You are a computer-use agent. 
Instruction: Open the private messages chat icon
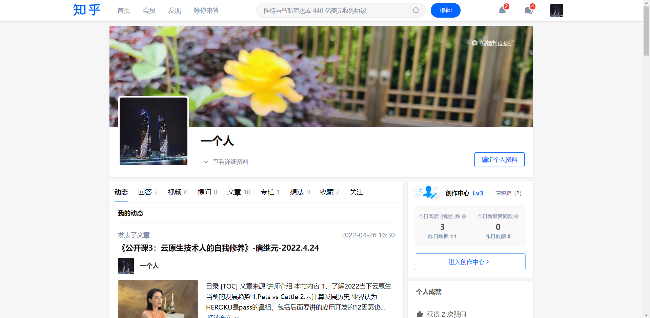click(528, 10)
